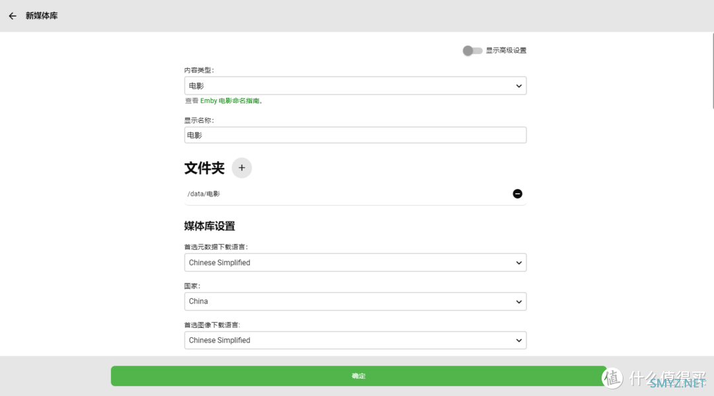Image resolution: width=714 pixels, height=396 pixels.
Task: Open the 内容类型 dropdown showing 电影
Action: pos(350,86)
